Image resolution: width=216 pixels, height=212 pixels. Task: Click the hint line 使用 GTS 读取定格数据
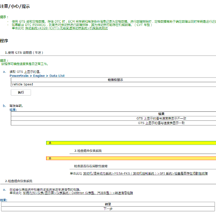114,22
